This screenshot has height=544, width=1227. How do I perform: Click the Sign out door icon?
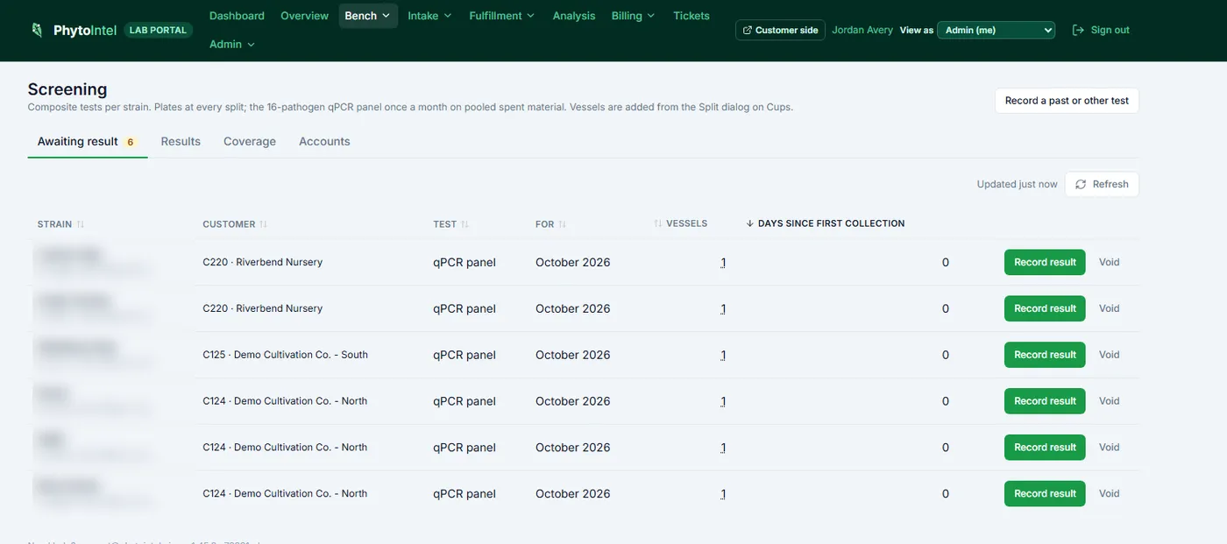pos(1078,30)
